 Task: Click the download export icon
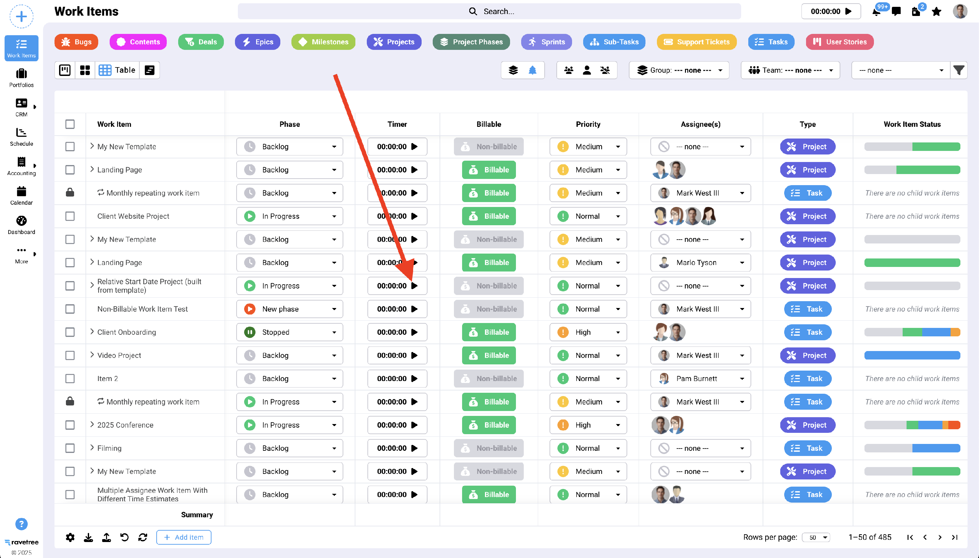pos(88,537)
